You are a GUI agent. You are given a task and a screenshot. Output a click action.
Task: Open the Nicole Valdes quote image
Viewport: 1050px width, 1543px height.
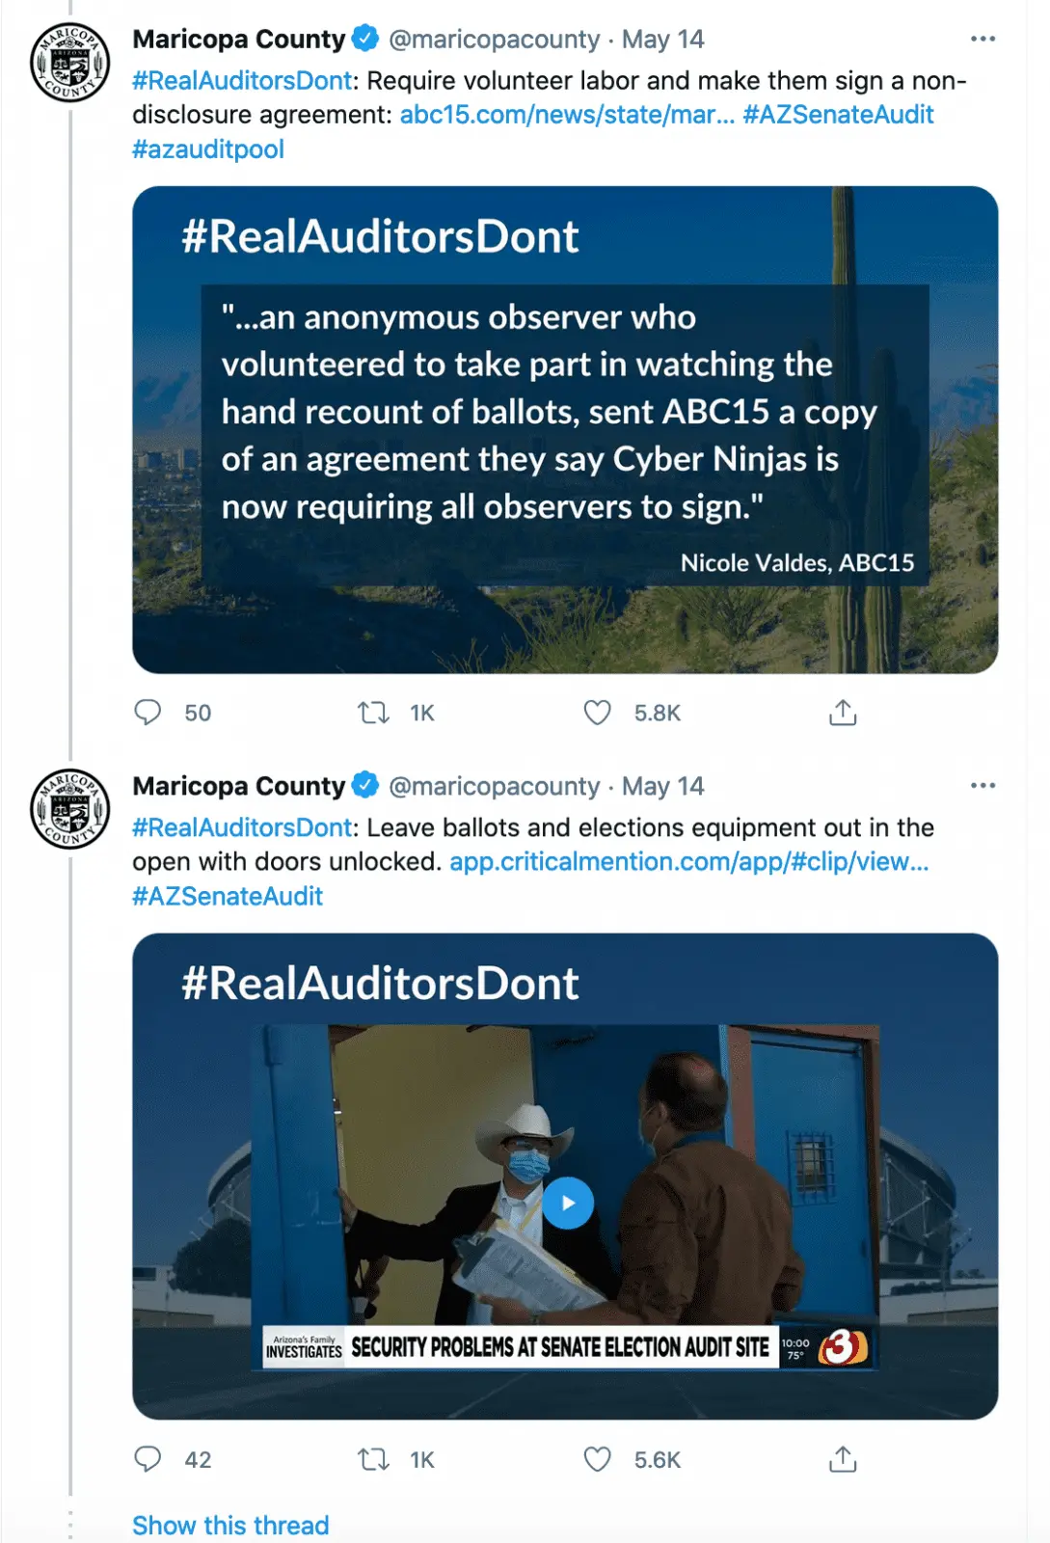point(565,429)
